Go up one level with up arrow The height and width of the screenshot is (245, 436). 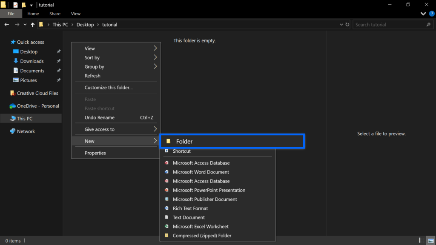point(32,25)
